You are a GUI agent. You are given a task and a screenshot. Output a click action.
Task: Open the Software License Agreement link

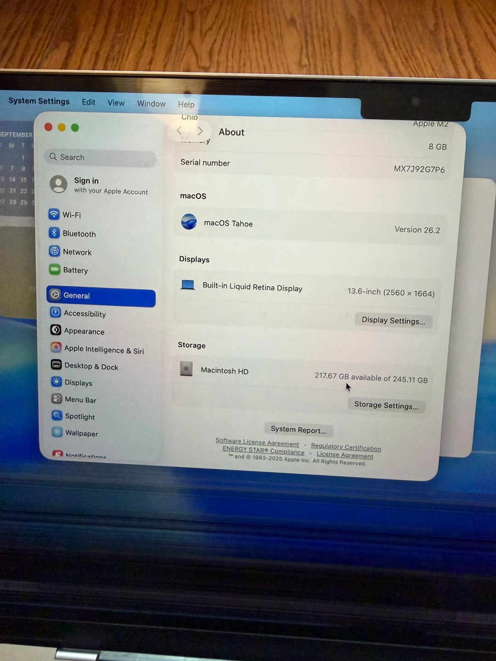tap(257, 443)
